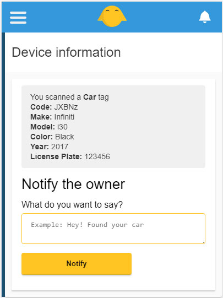Click the Color value Black
Screen dimensions: 223x298
pos(64,137)
